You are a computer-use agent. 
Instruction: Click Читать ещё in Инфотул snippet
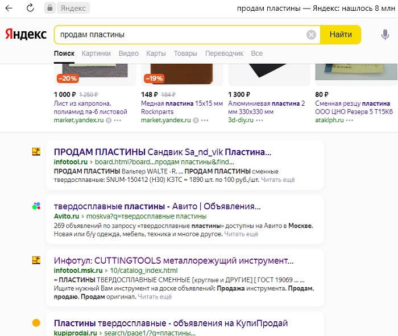(x=155, y=297)
